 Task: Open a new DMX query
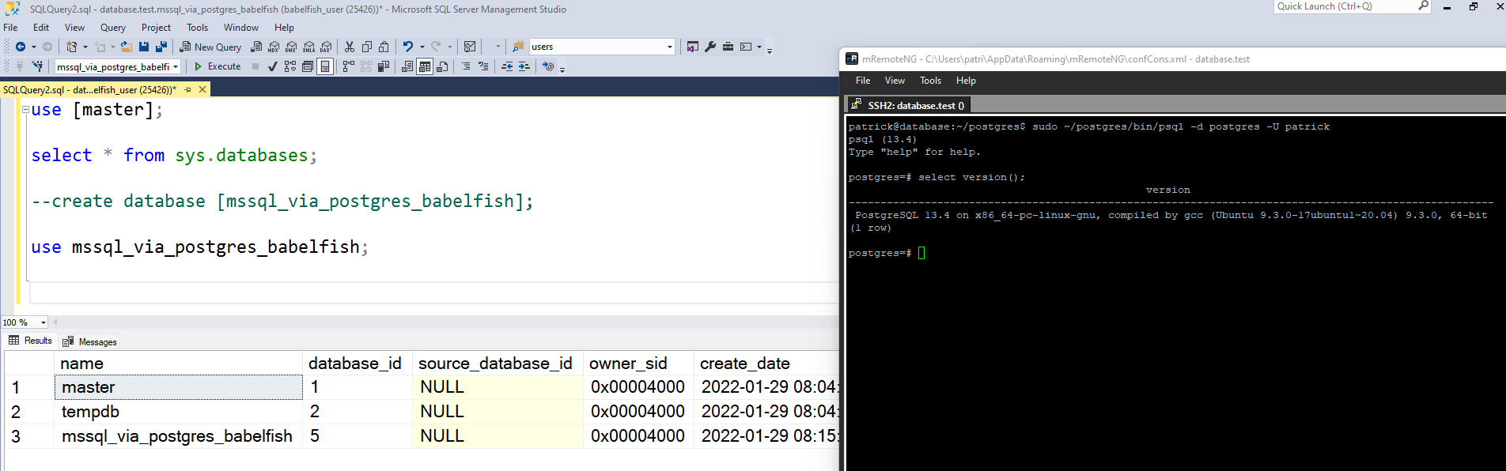click(291, 47)
